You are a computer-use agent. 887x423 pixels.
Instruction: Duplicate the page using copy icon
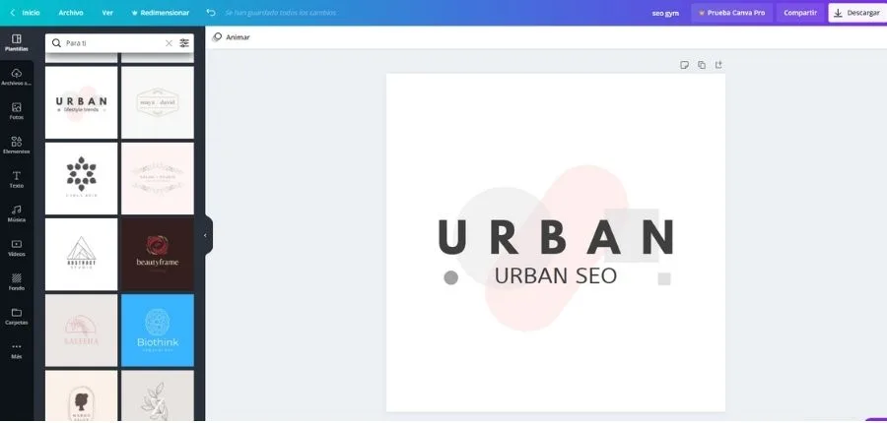tap(702, 65)
